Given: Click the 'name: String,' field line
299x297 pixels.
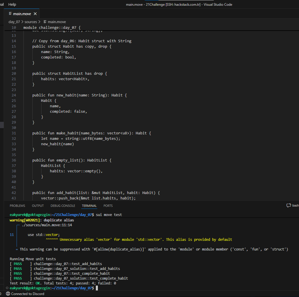Looking at the screenshot, I should point(55,52).
